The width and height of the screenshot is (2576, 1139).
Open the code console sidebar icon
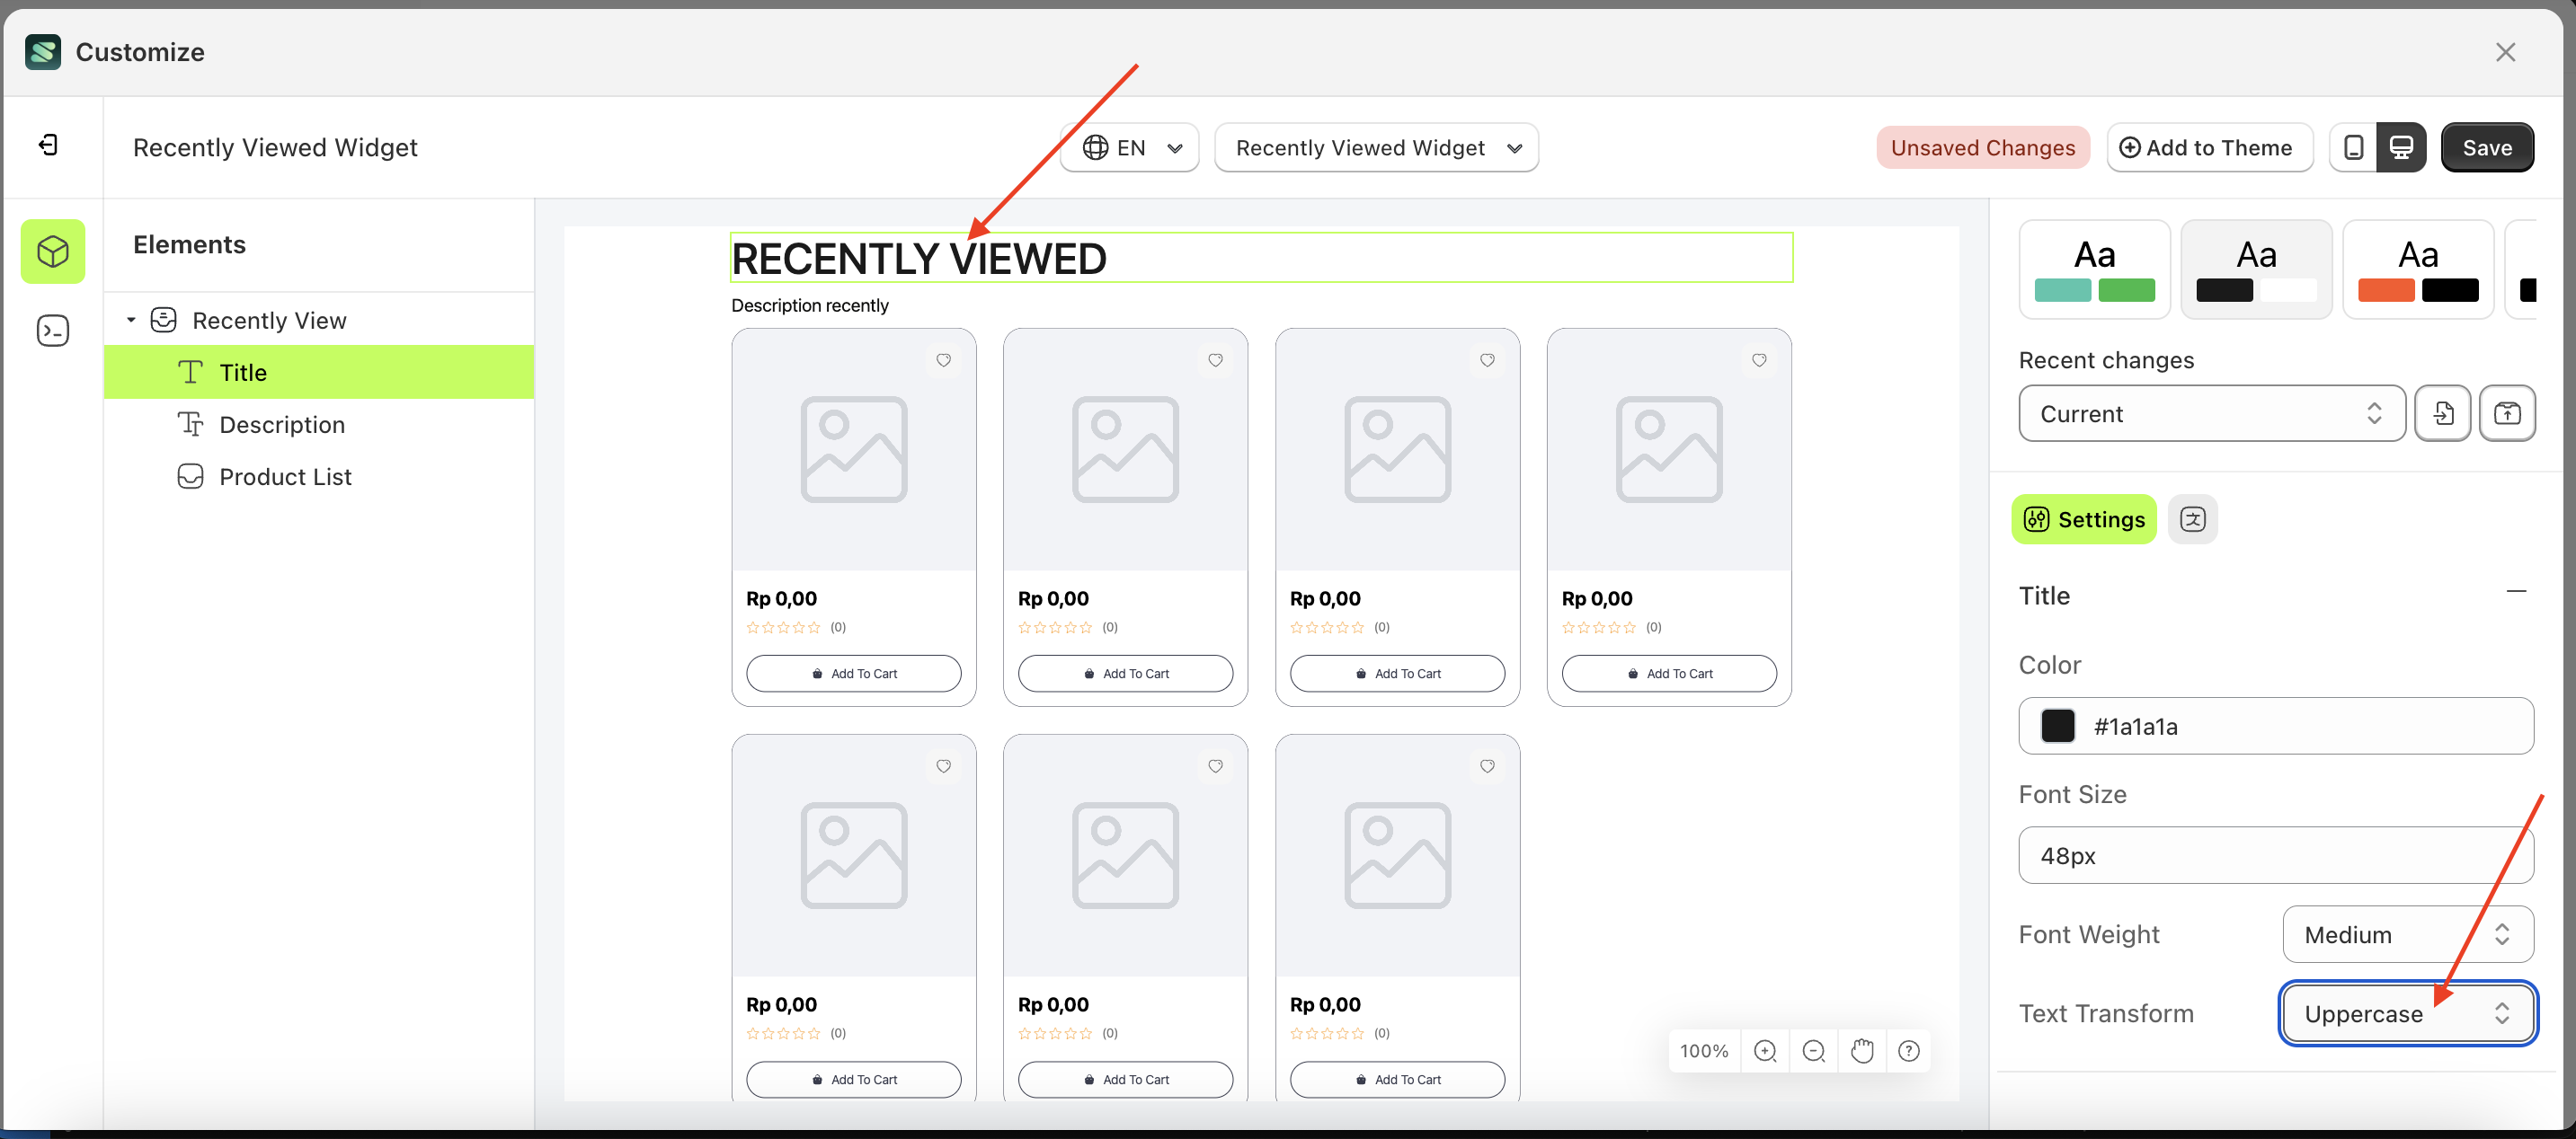(53, 331)
